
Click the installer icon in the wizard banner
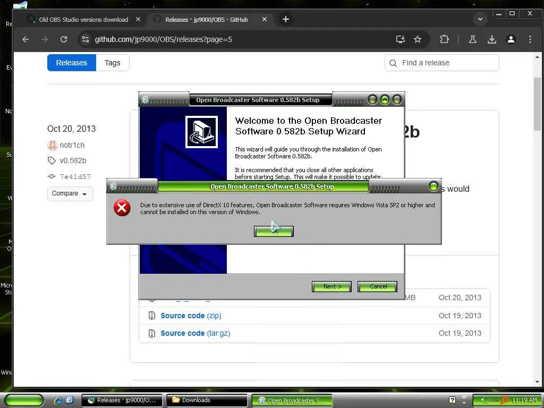pos(201,132)
